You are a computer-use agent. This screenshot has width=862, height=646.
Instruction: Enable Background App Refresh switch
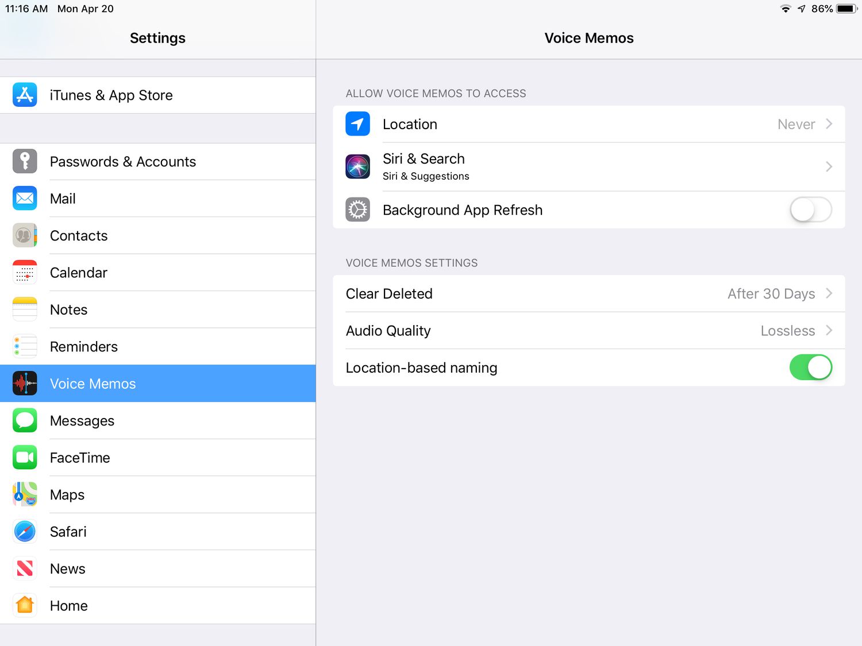tap(810, 210)
